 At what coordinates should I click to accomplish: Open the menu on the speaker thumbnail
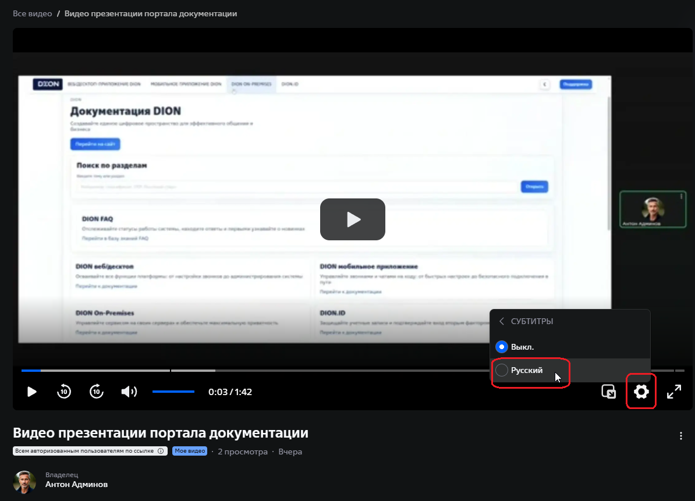[x=680, y=197]
